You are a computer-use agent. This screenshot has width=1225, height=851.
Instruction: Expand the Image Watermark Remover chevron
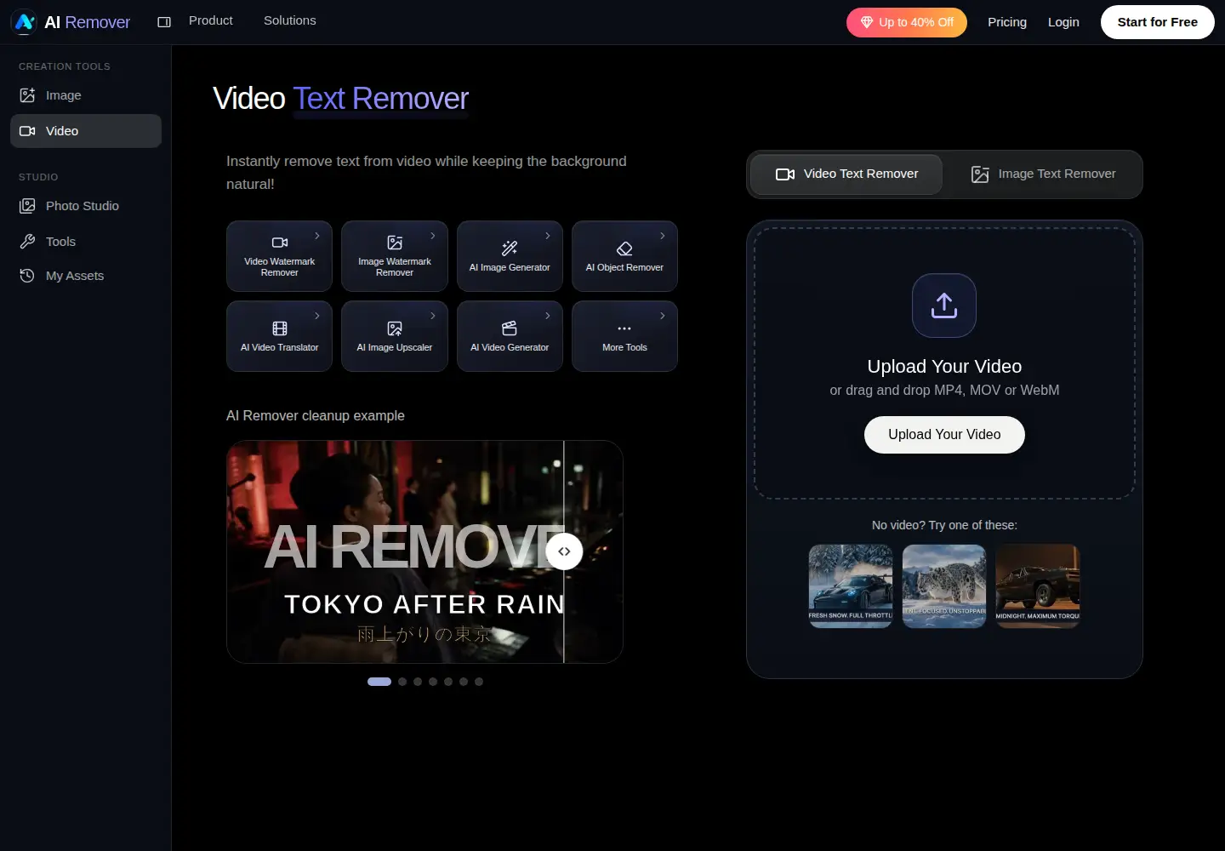[x=433, y=236]
